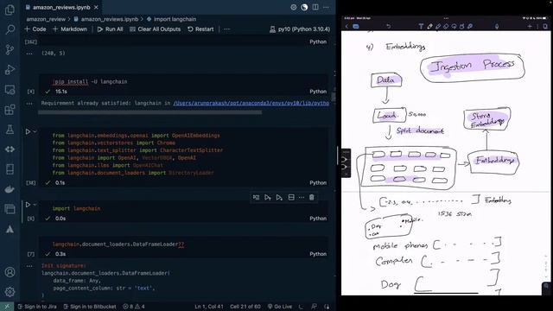
Task: Click Run All in notebook toolbar
Action: [110, 29]
